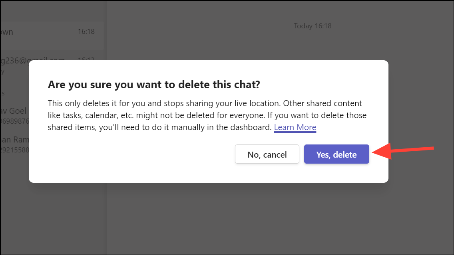454x255 pixels.
Task: Click the chat entry ending in 'own'
Action: (7, 32)
